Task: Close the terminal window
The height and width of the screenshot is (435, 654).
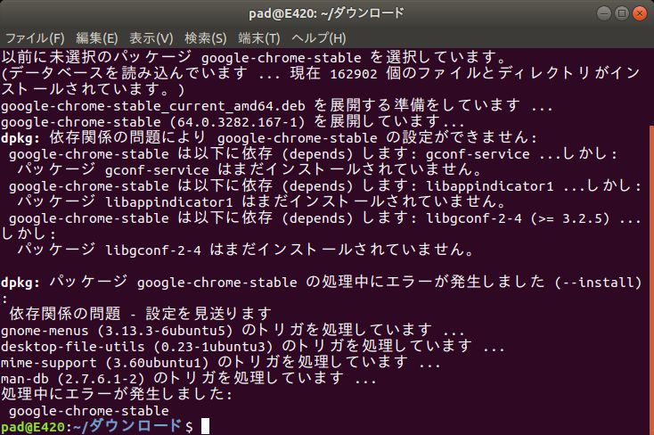Action: coord(640,13)
